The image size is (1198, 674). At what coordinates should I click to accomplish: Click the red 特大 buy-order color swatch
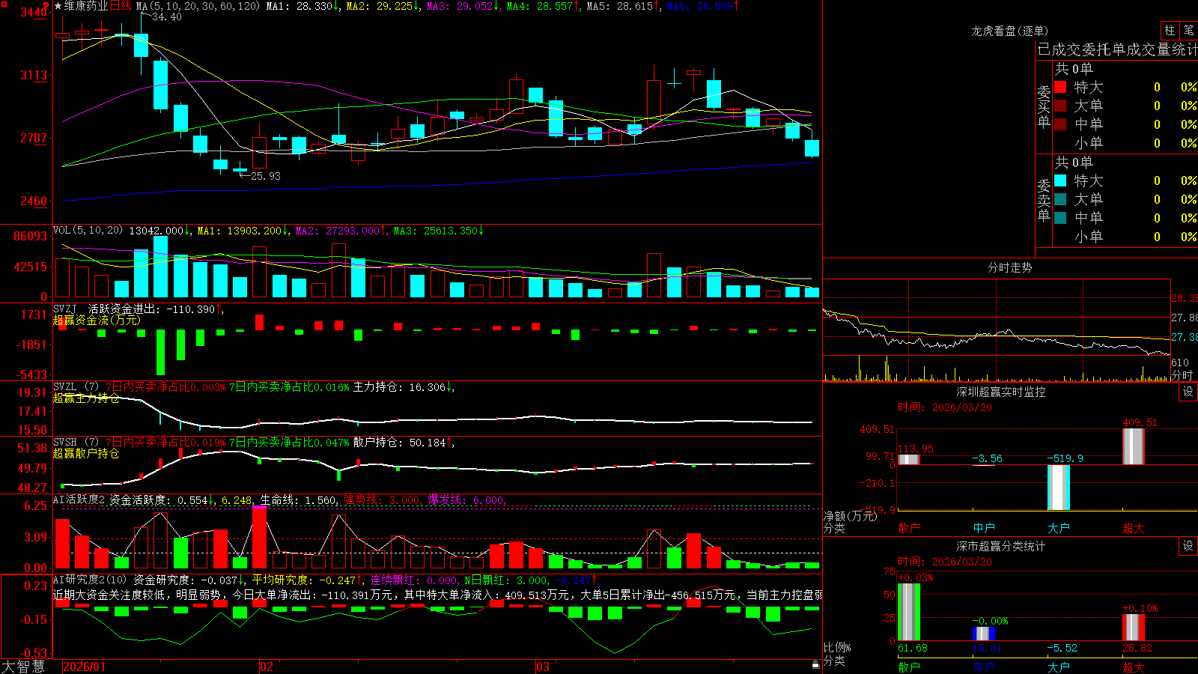(1060, 87)
